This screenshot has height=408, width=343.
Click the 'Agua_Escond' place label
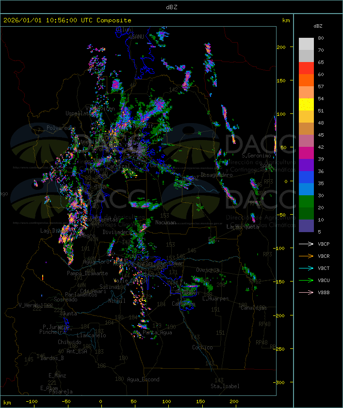point(143,379)
